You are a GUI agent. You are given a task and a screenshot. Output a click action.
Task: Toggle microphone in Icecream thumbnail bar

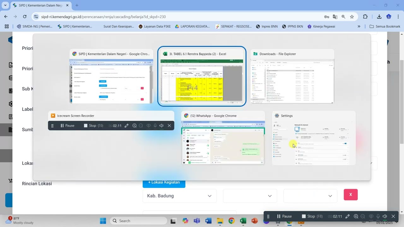[x=155, y=125]
